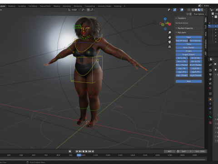Switch to the Modeling workspace tab
Screen dimensions: 218x164
point(12,6)
